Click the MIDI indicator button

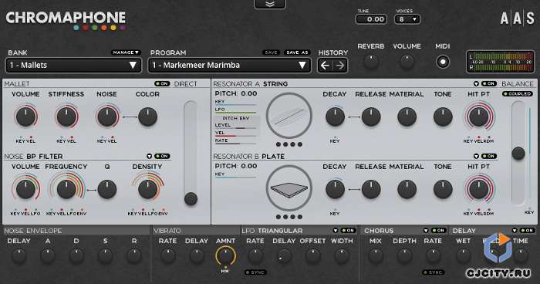pyautogui.click(x=443, y=62)
